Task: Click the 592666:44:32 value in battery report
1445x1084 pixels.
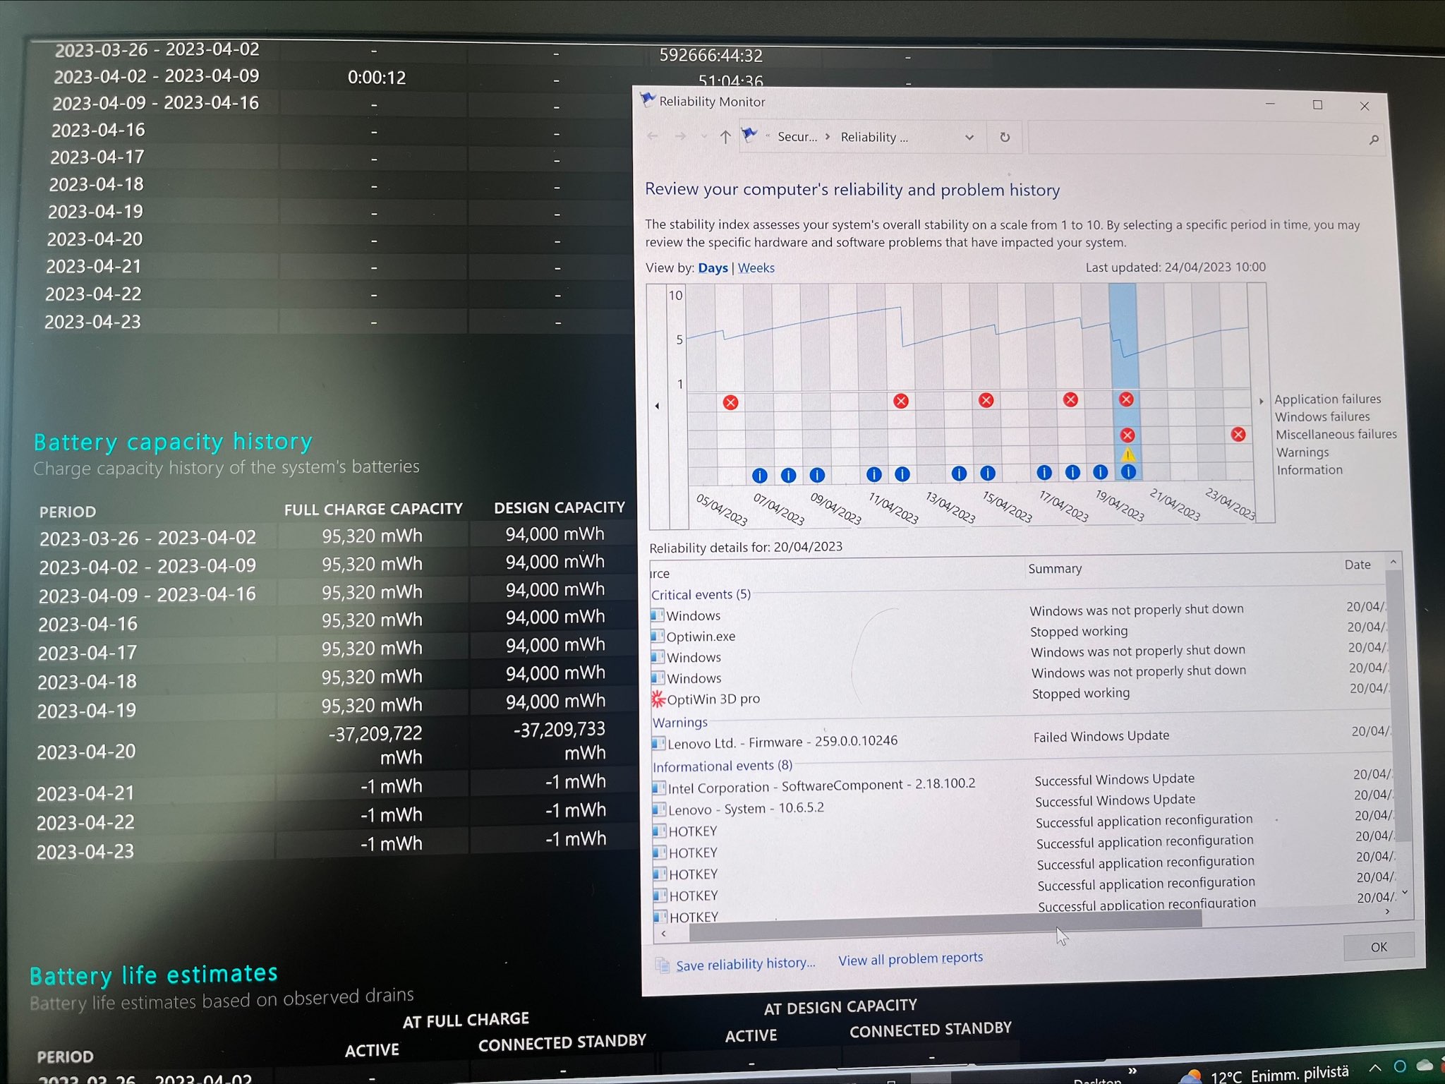Action: [711, 55]
